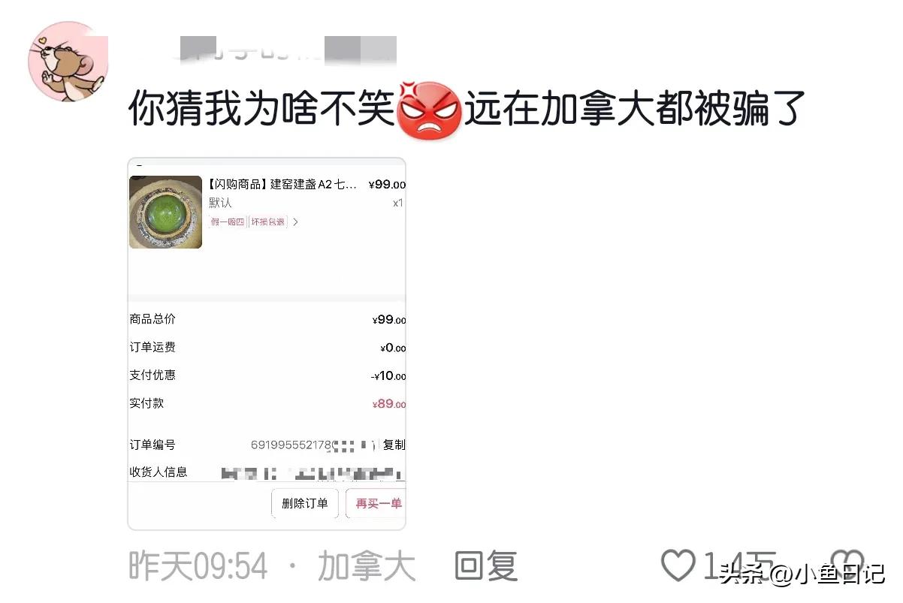Screen dimensions: 903x603
Task: Click the 假一赔四 guarantee tag
Action: pyautogui.click(x=227, y=222)
